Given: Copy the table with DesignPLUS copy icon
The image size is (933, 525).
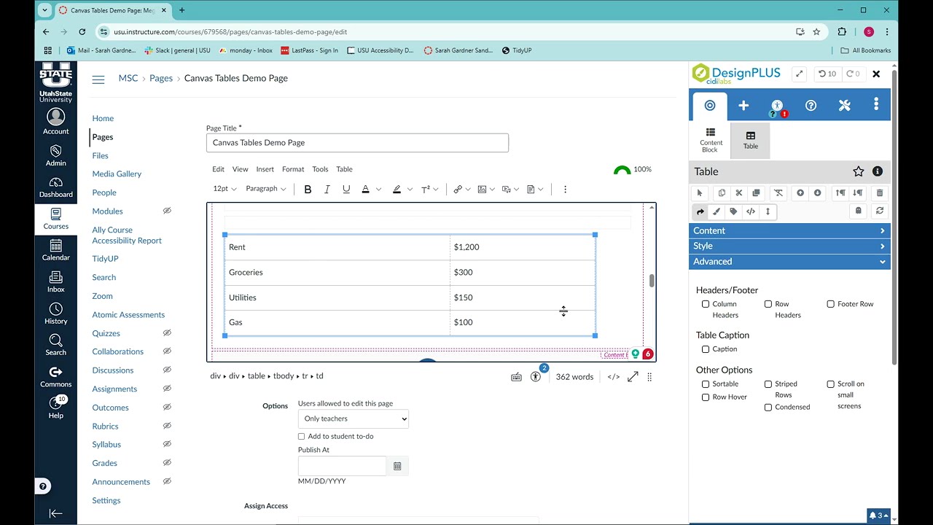Looking at the screenshot, I should tap(722, 193).
